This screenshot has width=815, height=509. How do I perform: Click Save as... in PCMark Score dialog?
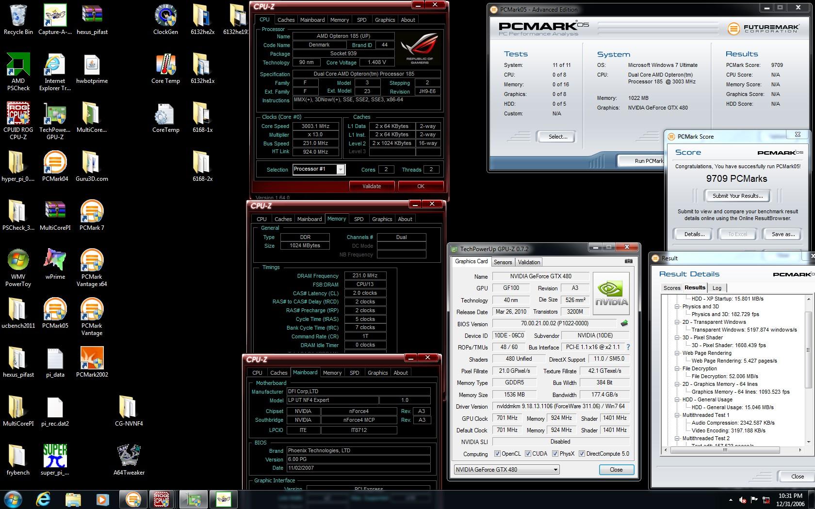pyautogui.click(x=783, y=234)
